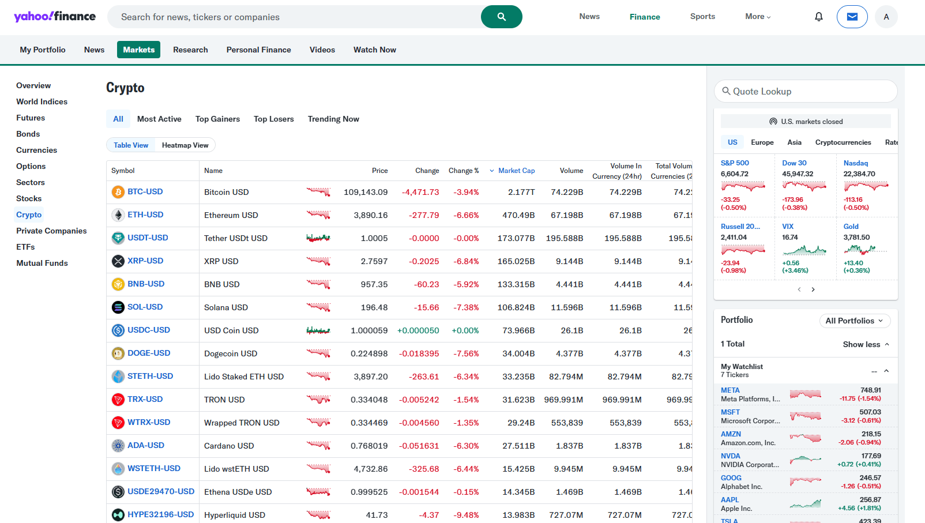Open the All Portfolios dropdown
Screen dimensions: 925x523
coord(855,321)
